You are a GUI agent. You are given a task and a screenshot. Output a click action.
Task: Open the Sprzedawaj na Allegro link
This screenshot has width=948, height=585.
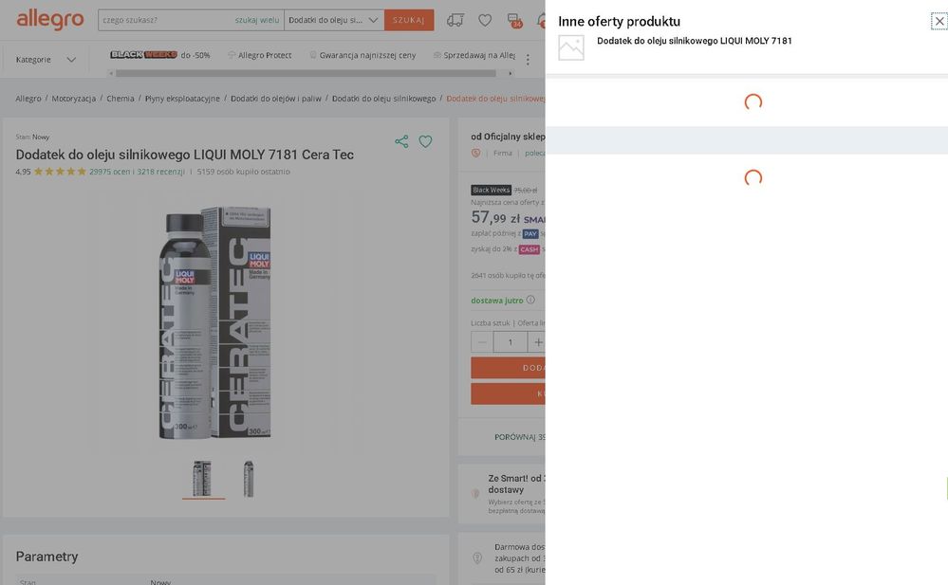(474, 55)
